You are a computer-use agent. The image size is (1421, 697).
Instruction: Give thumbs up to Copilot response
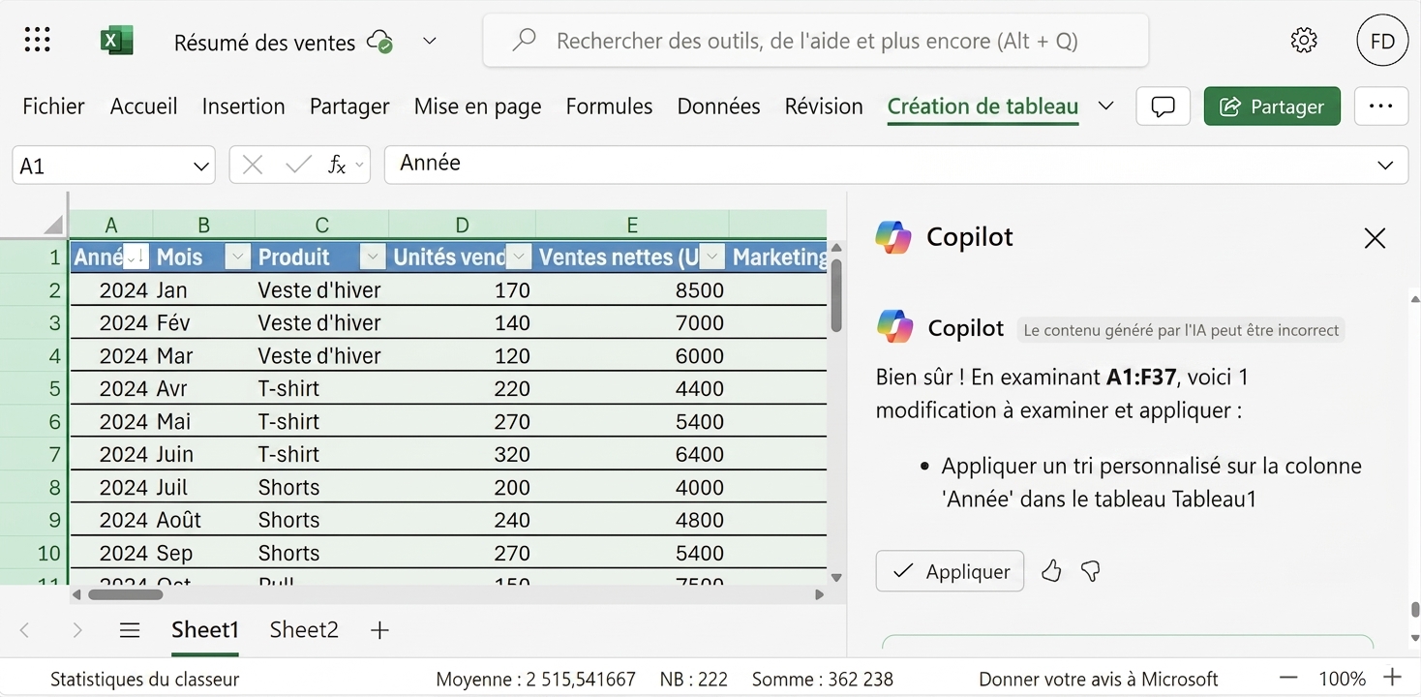pyautogui.click(x=1051, y=571)
